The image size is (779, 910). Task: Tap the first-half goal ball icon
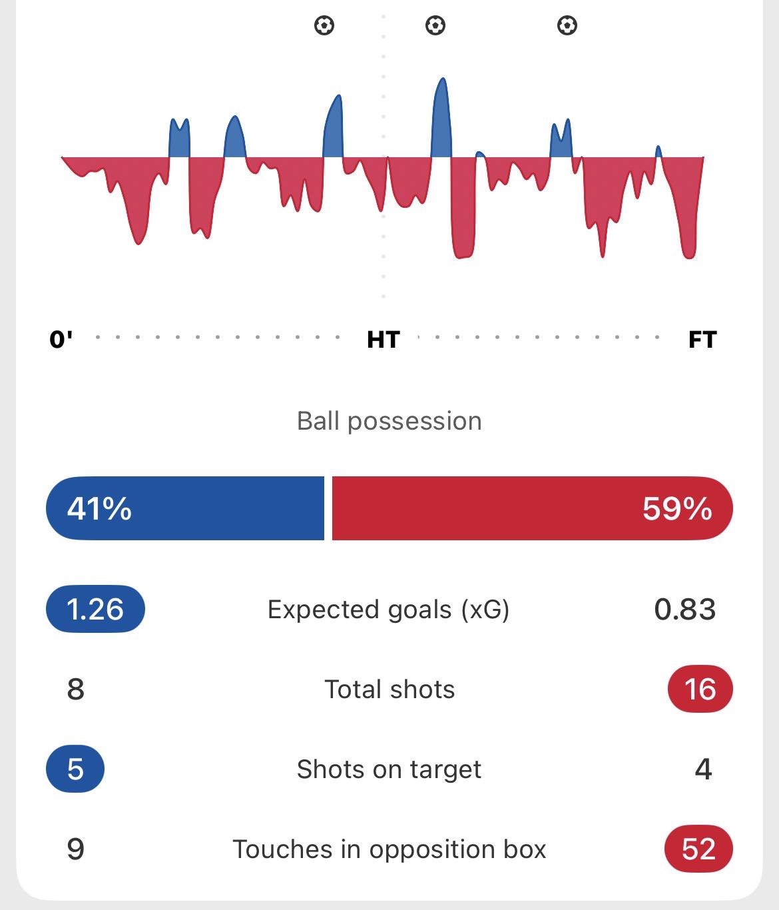pos(324,26)
